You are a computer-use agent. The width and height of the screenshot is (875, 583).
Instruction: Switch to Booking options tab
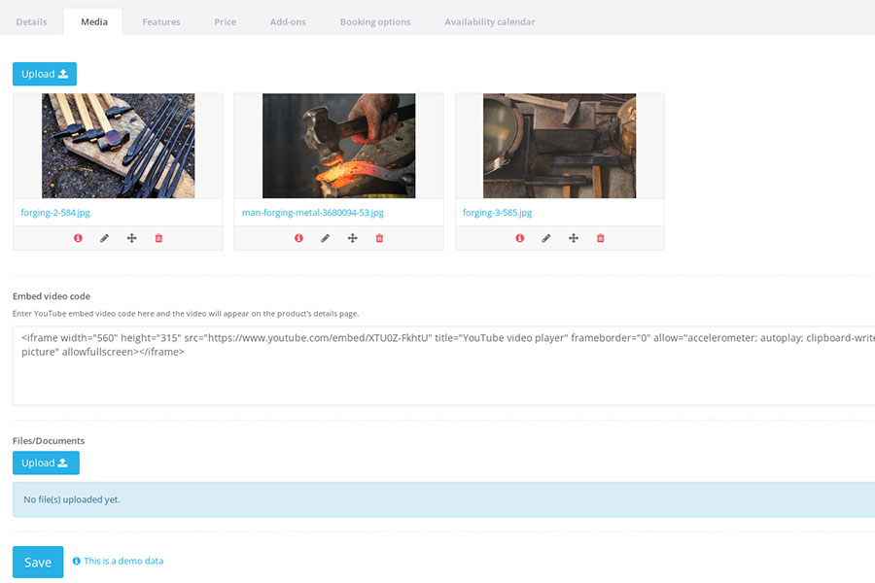375,21
